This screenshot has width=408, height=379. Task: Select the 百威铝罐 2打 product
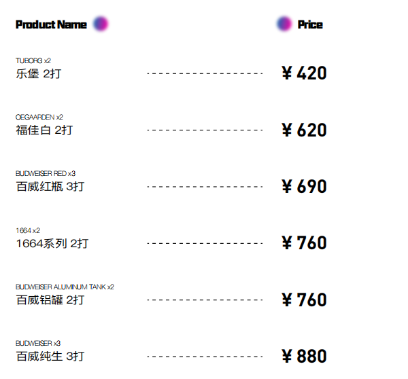(x=50, y=300)
